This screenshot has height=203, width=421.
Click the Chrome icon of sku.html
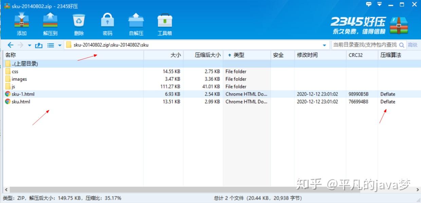tap(8, 101)
